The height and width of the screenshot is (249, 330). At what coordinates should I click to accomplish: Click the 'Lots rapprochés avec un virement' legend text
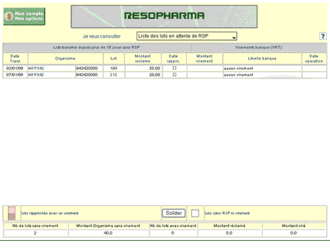[x=50, y=213]
